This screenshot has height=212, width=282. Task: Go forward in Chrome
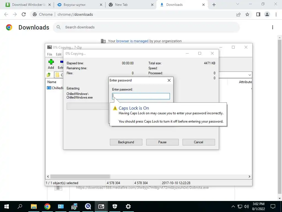tap(15, 14)
